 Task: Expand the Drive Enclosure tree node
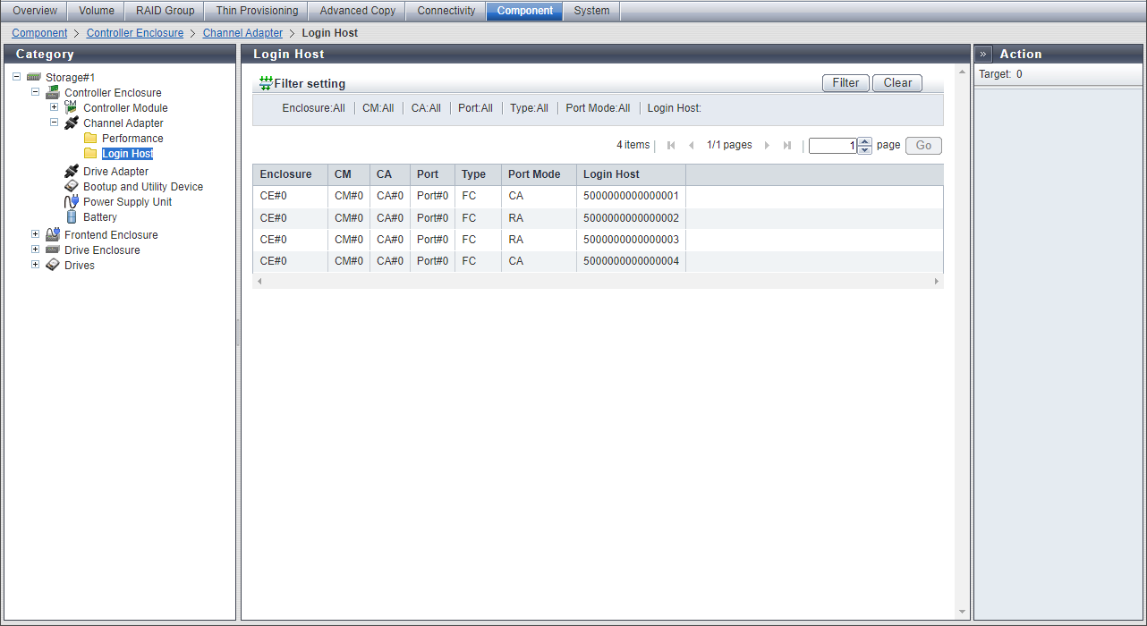tap(35, 250)
